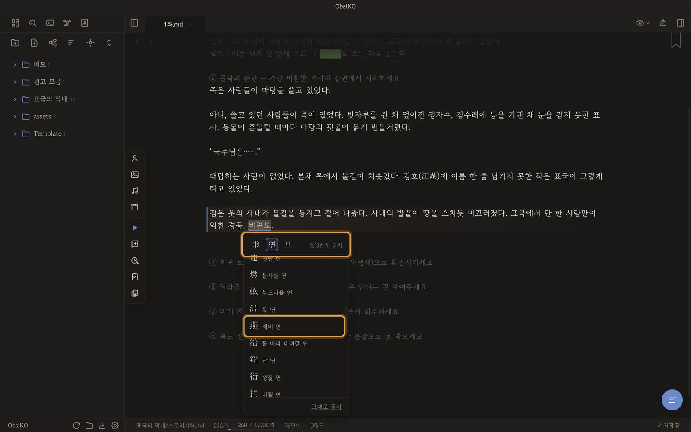691x432 pixels.
Task: Expand the Template folder
Action: pyautogui.click(x=15, y=134)
